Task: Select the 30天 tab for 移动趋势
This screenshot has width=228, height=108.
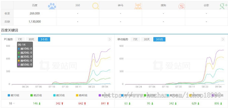Action: pos(147,39)
